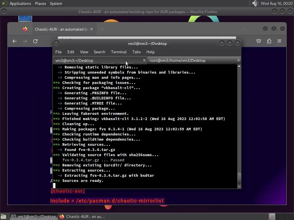Click the text 'Sources are ready.'
294x220 pixels.
(83, 181)
